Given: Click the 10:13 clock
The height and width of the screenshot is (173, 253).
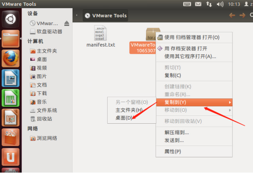Looking at the screenshot, I should coord(234,4).
